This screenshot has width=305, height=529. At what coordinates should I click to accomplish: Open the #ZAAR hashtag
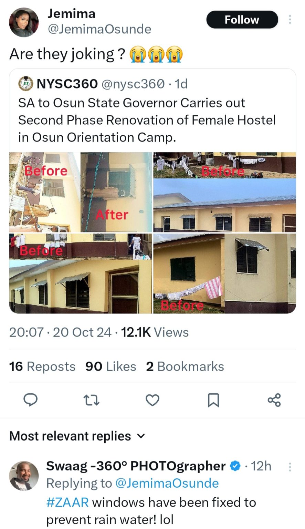click(x=67, y=502)
